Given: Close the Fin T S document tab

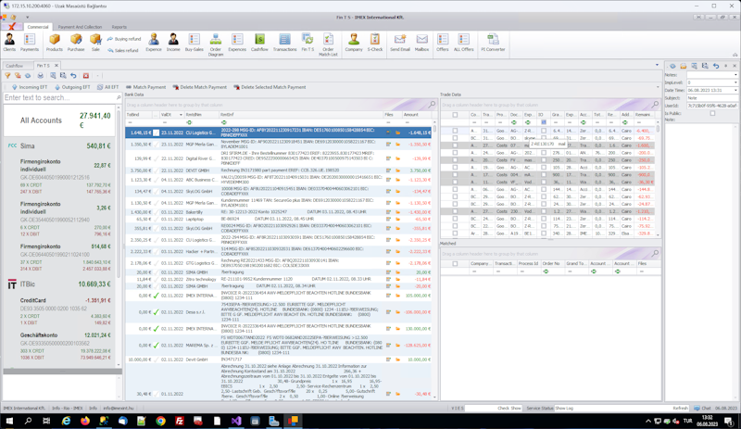Looking at the screenshot, I should tap(57, 66).
